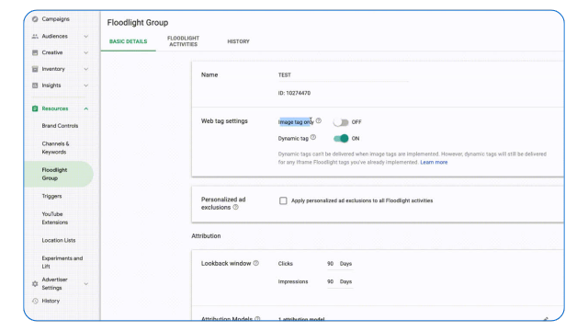Turn off the Dynamic tag switch
Screen dimensions: 588x331
click(341, 139)
